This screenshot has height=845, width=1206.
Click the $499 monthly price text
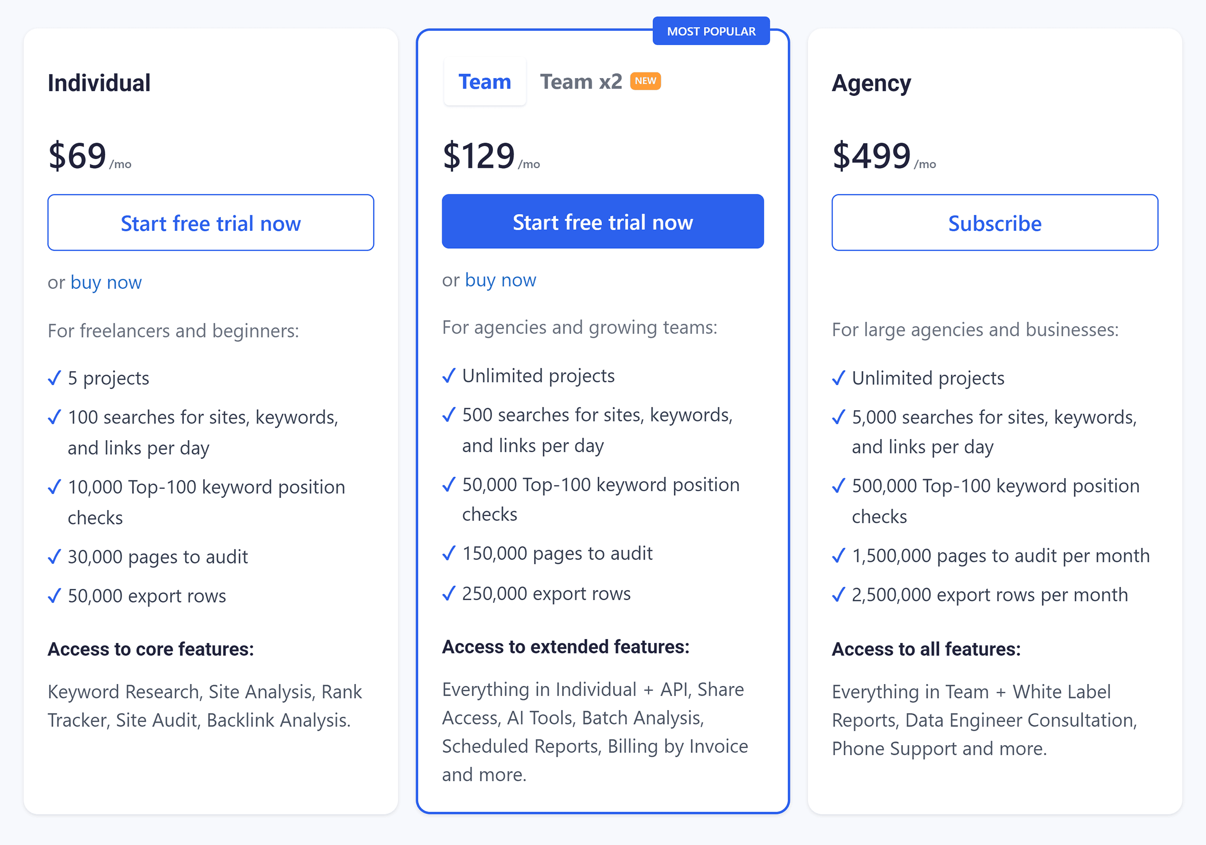click(x=873, y=155)
